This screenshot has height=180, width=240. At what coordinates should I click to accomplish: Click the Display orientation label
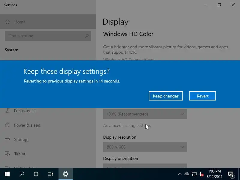tap(121, 158)
